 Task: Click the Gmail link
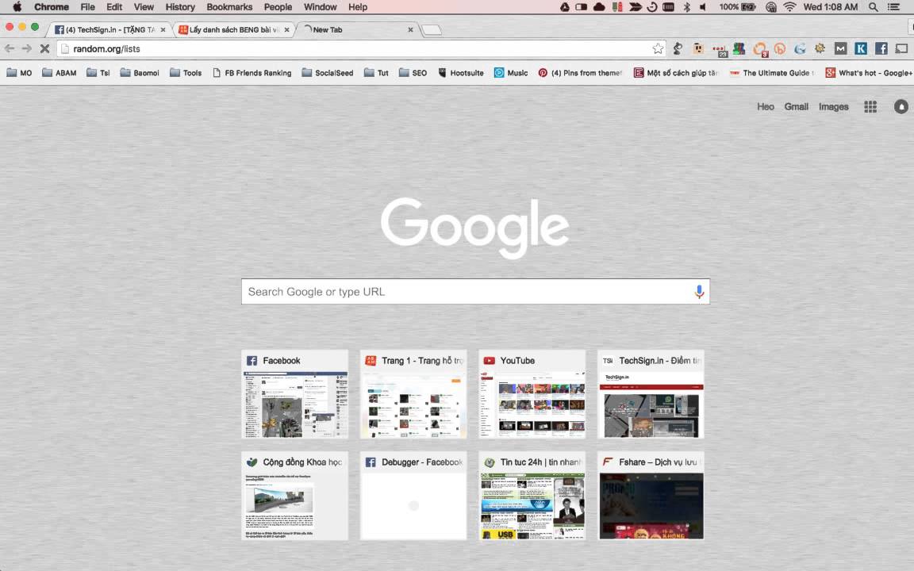[797, 106]
